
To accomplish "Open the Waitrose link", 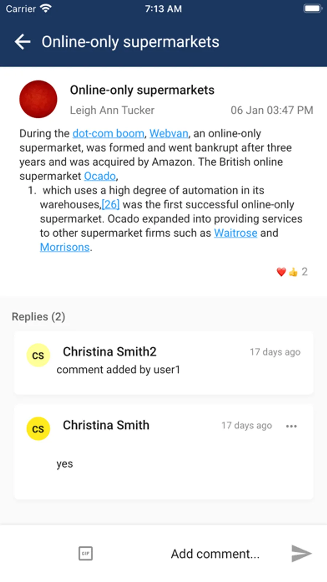I will coord(235,233).
